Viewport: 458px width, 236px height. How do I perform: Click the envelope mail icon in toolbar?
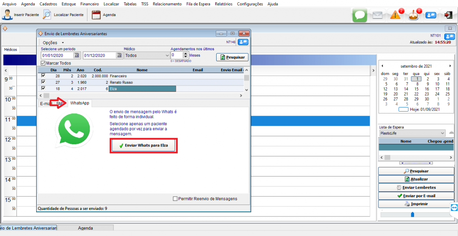tap(377, 15)
